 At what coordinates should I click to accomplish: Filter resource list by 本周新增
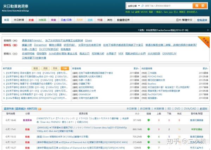[159, 109]
